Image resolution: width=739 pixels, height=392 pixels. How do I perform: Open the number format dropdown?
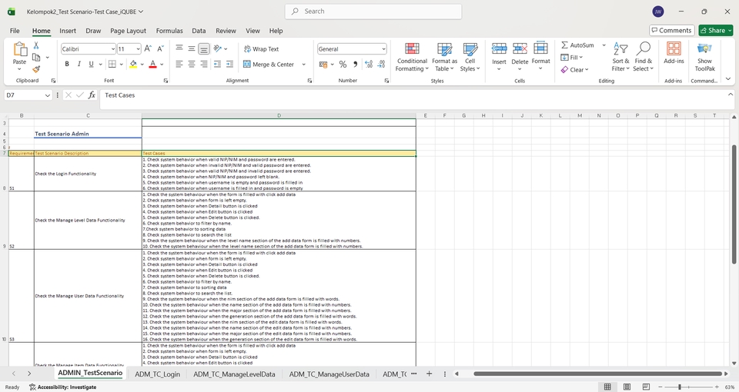coord(383,49)
